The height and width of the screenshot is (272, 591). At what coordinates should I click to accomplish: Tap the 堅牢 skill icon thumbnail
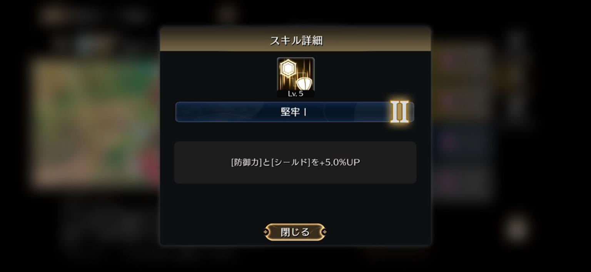coord(295,77)
